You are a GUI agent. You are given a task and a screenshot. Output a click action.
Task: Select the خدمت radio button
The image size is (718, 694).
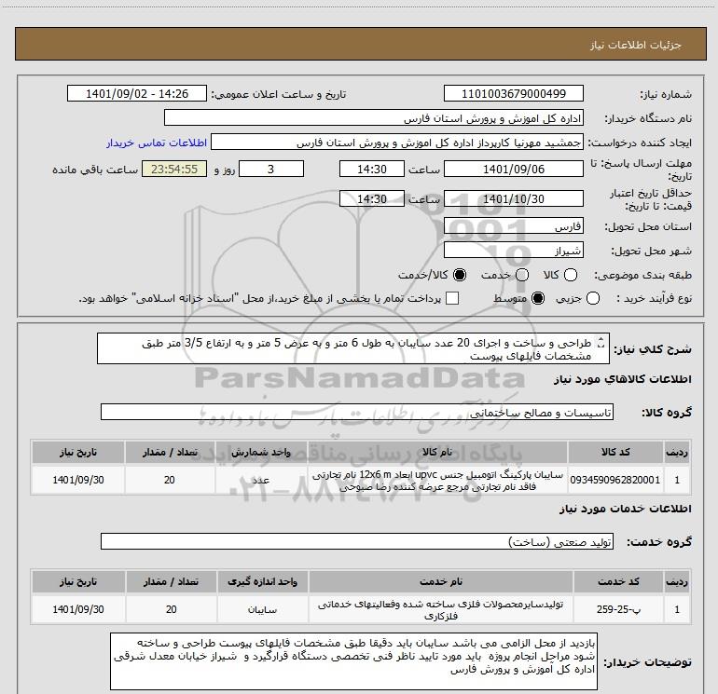click(x=522, y=275)
